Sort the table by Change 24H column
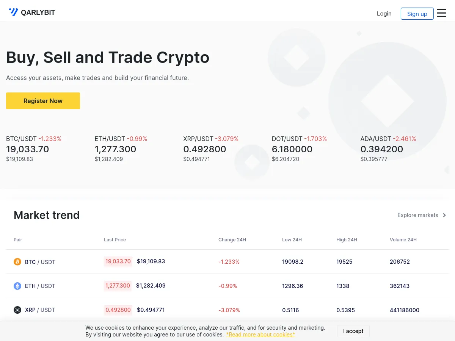 (232, 239)
